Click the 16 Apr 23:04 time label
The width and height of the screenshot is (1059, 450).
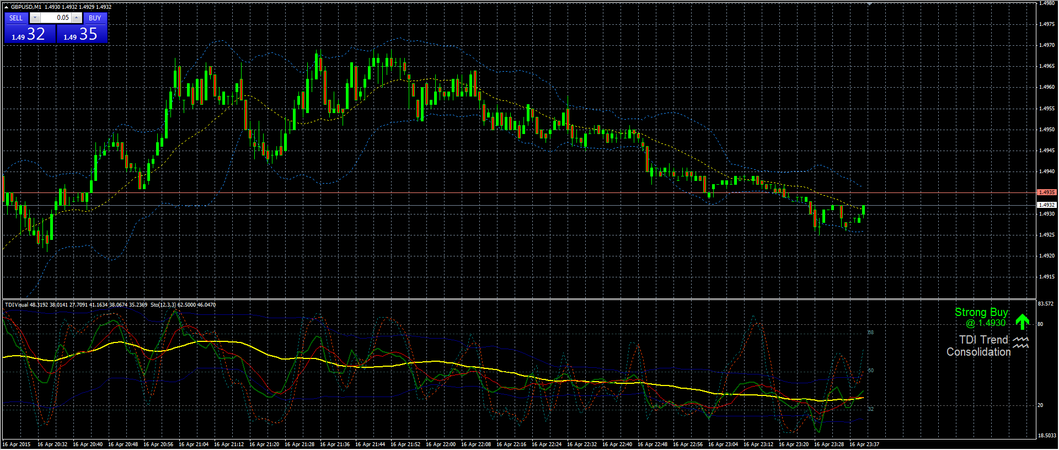(x=723, y=444)
